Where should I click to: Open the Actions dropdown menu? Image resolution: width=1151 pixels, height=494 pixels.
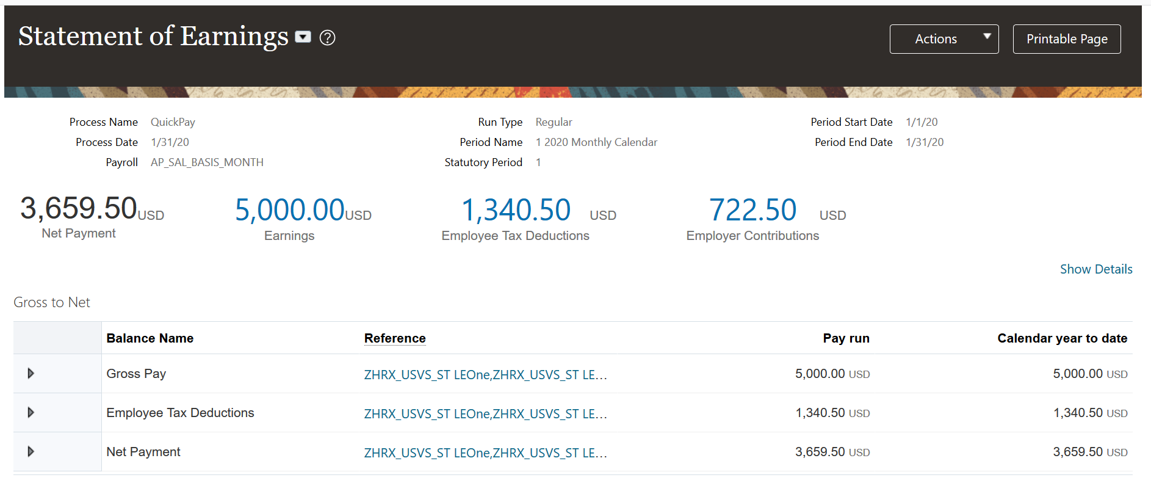click(944, 39)
